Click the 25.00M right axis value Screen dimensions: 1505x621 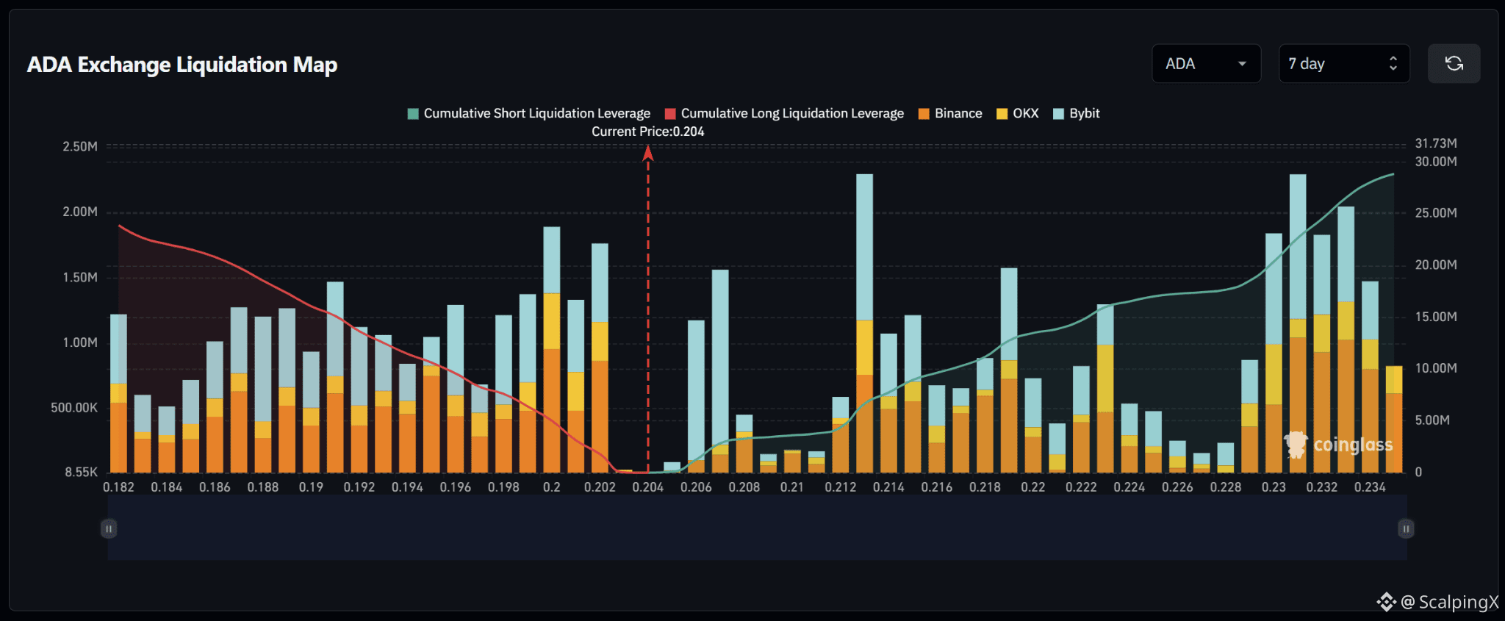pyautogui.click(x=1436, y=213)
